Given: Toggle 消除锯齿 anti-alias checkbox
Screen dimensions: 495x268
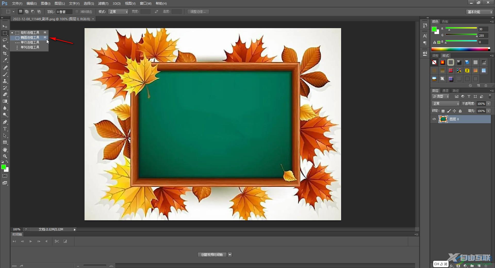Looking at the screenshot, I should point(77,12).
